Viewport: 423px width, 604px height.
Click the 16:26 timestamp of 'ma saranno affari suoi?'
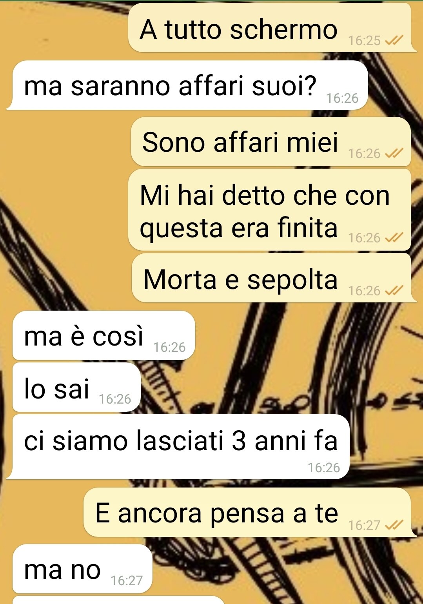[342, 98]
